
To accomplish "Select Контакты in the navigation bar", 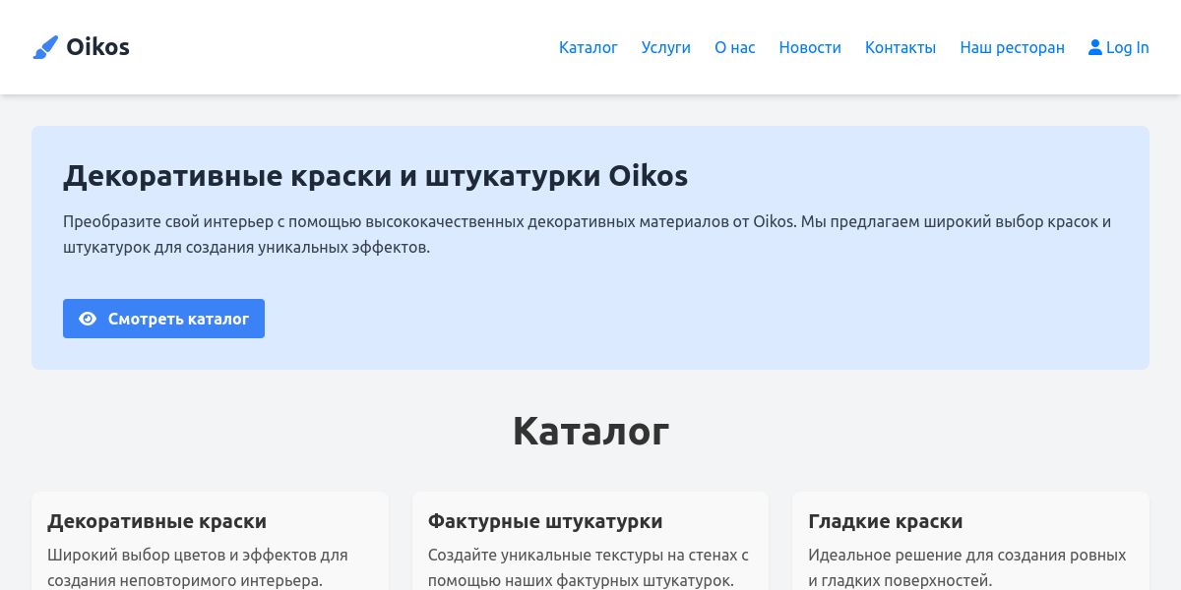I will click(x=901, y=47).
